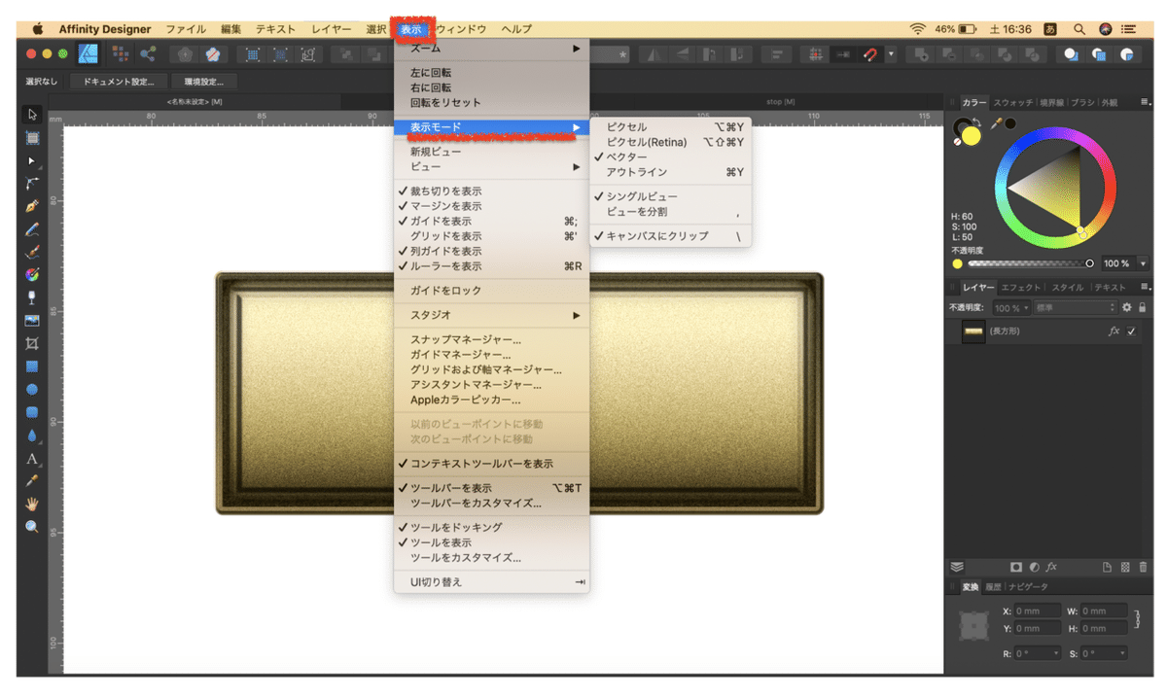
Task: Click ガイドをロック entry
Action: pos(491,291)
